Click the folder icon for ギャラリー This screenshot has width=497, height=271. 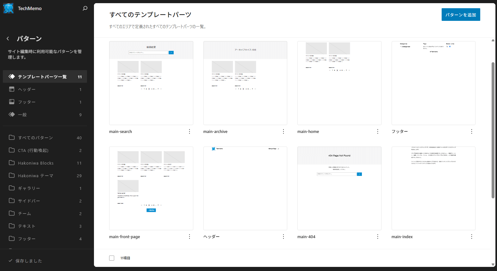pyautogui.click(x=12, y=188)
